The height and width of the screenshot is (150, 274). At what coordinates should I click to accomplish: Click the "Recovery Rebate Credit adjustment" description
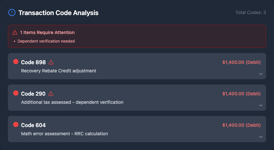coord(59,71)
